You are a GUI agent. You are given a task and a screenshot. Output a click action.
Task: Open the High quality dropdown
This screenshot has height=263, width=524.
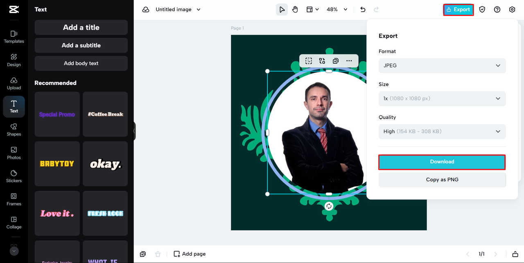(442, 131)
